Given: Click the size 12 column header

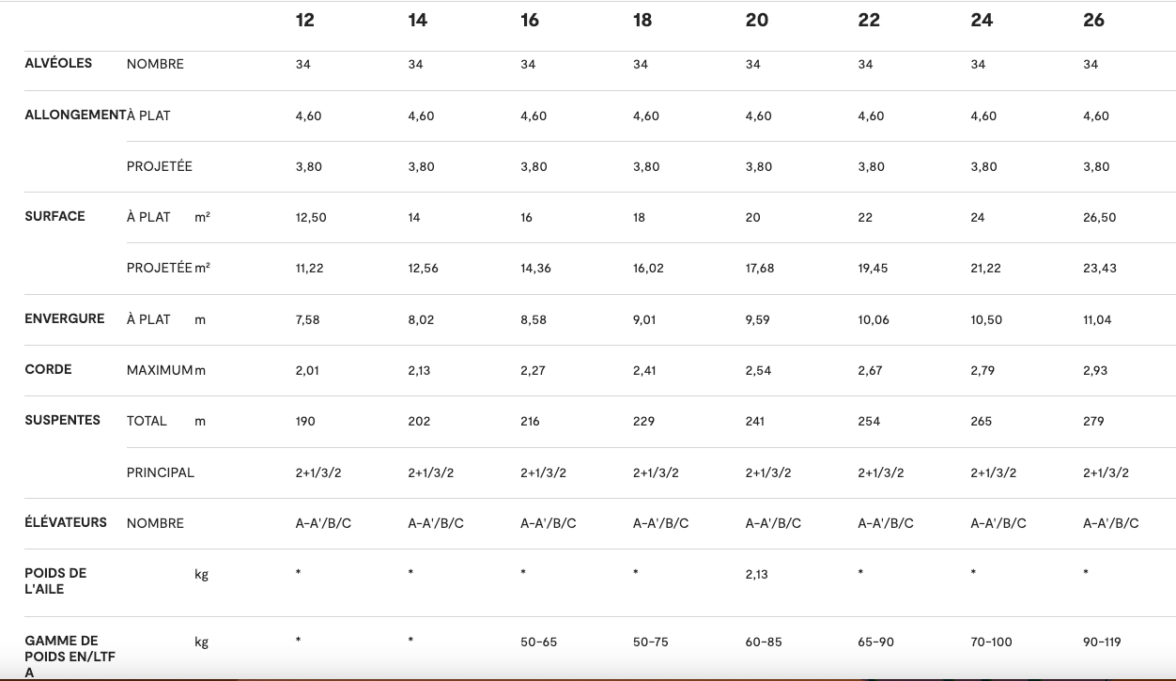Looking at the screenshot, I should tap(305, 21).
